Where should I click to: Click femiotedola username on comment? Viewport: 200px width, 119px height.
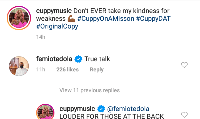point(54,59)
